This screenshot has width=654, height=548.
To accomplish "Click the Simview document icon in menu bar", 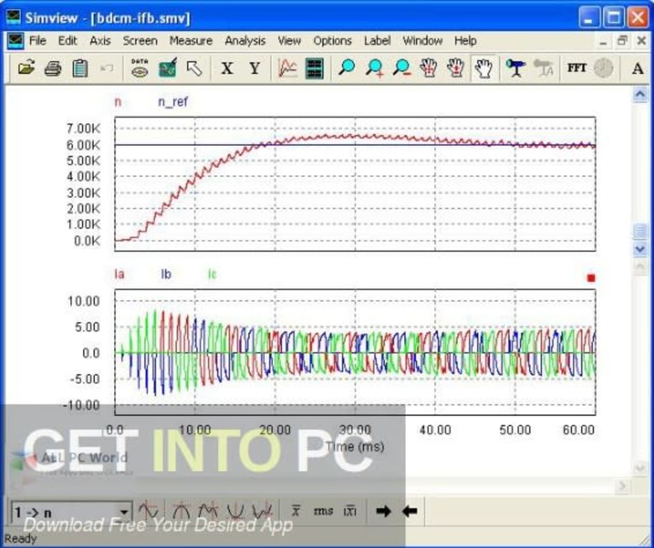I will pos(15,41).
